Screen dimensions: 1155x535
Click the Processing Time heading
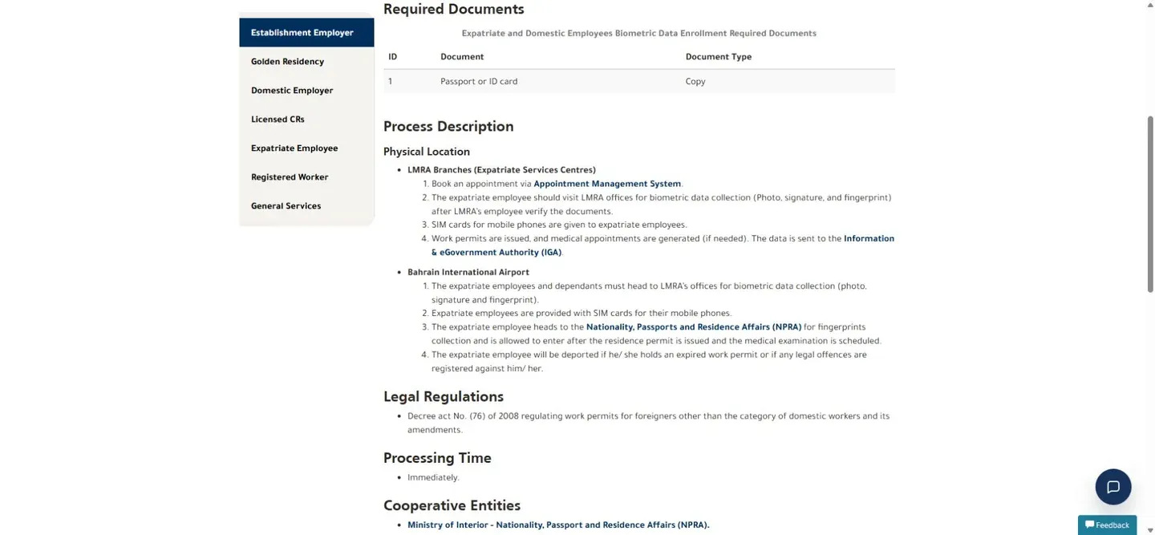pyautogui.click(x=437, y=459)
